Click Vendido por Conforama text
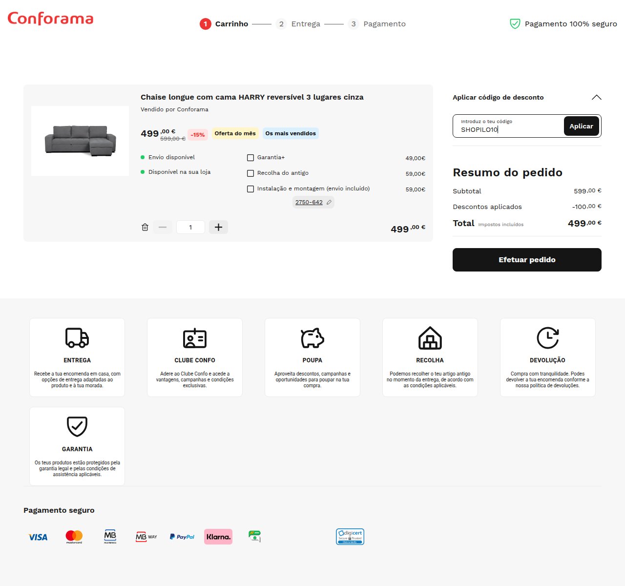The image size is (625, 586). (174, 109)
